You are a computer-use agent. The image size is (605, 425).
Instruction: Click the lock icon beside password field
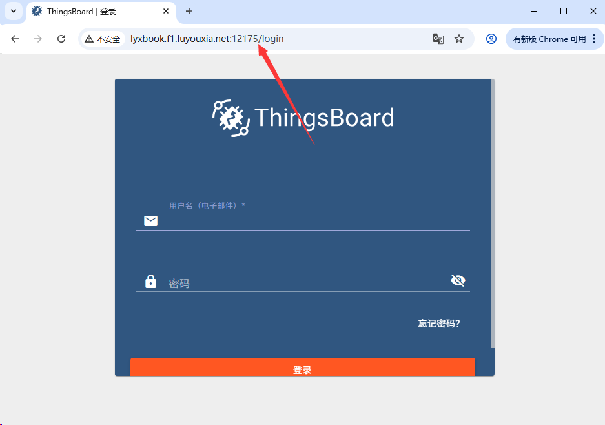(150, 282)
